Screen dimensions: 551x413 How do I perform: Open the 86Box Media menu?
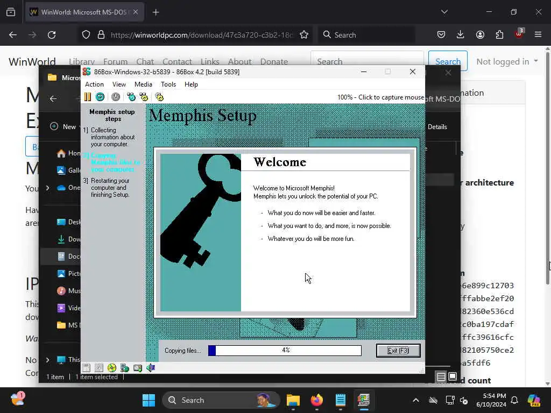point(143,84)
